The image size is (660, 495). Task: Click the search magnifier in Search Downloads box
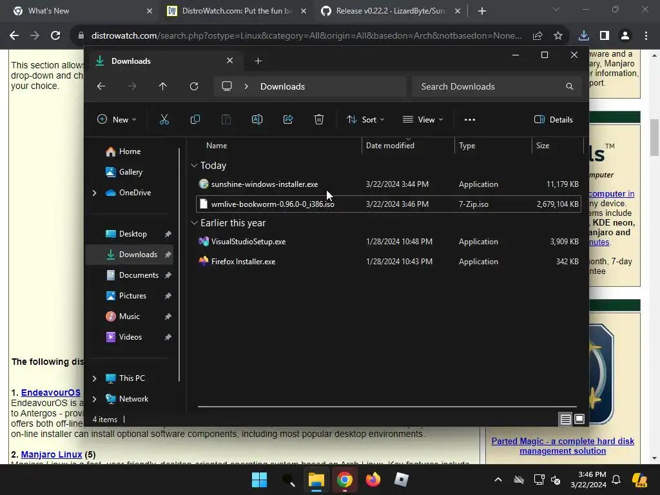coord(570,86)
